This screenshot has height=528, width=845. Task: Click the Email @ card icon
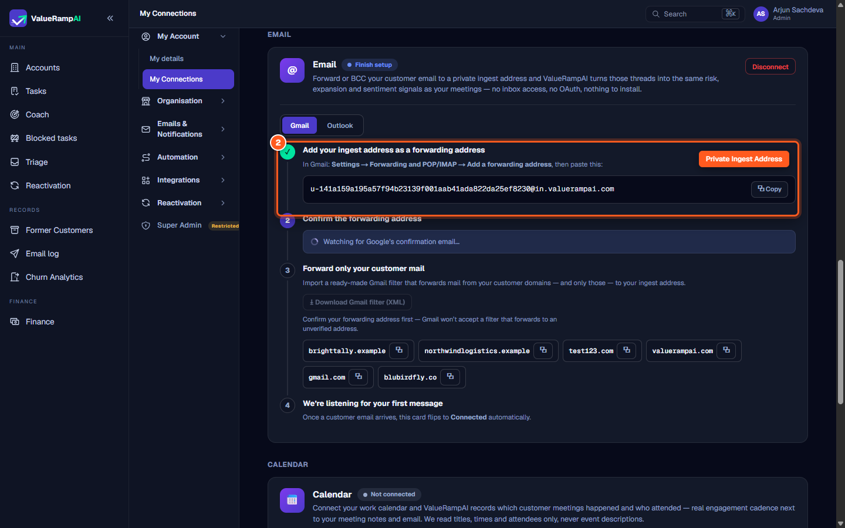coord(292,70)
